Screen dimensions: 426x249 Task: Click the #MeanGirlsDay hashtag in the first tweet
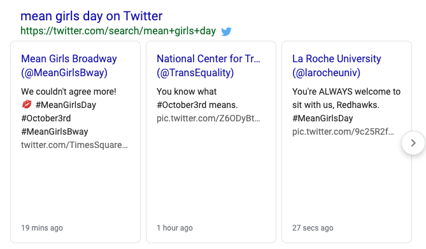(x=66, y=105)
